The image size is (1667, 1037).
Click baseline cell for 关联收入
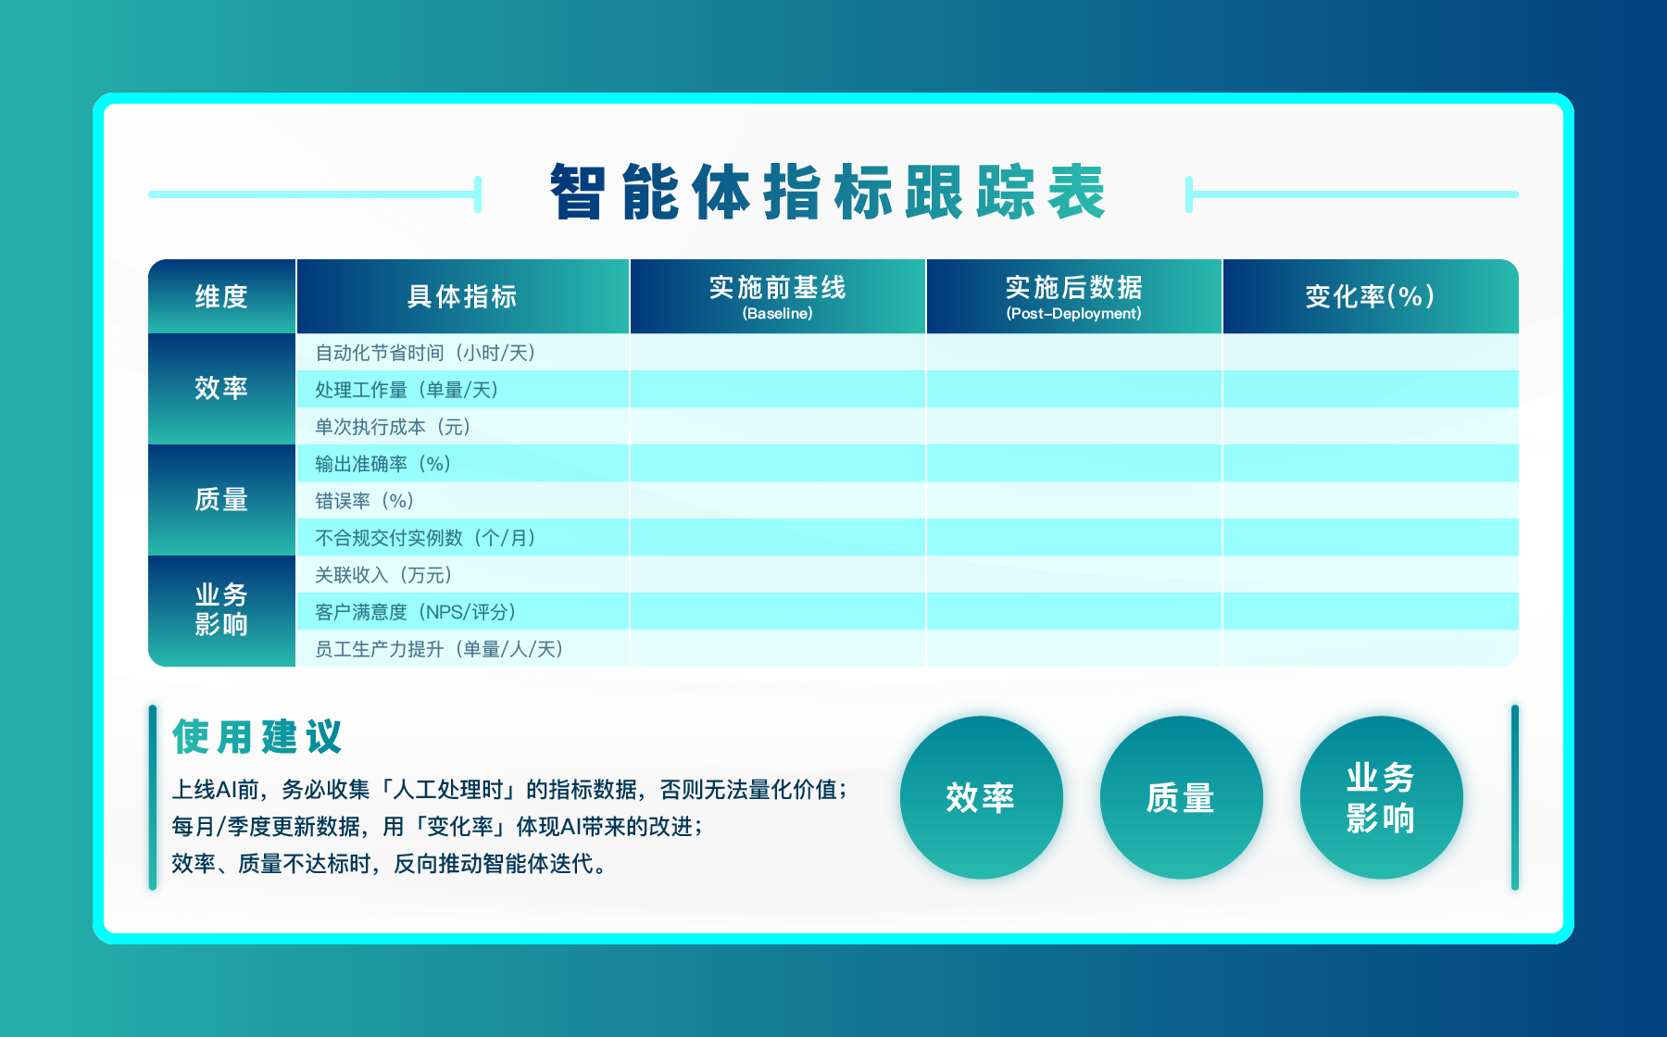point(778,574)
